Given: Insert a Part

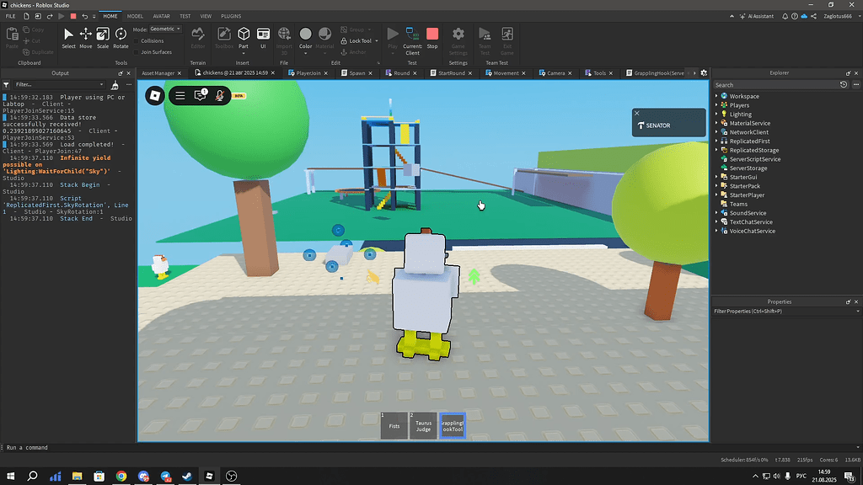Looking at the screenshot, I should click(x=244, y=35).
